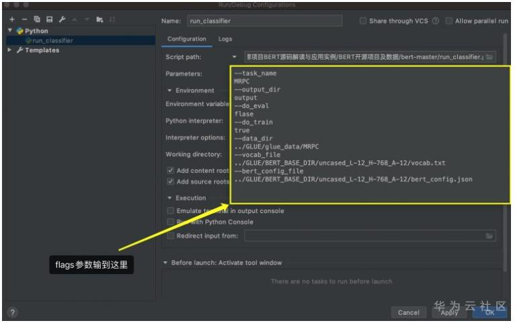The image size is (515, 323).
Task: Click the --data_dir parameter line
Action: (254, 139)
